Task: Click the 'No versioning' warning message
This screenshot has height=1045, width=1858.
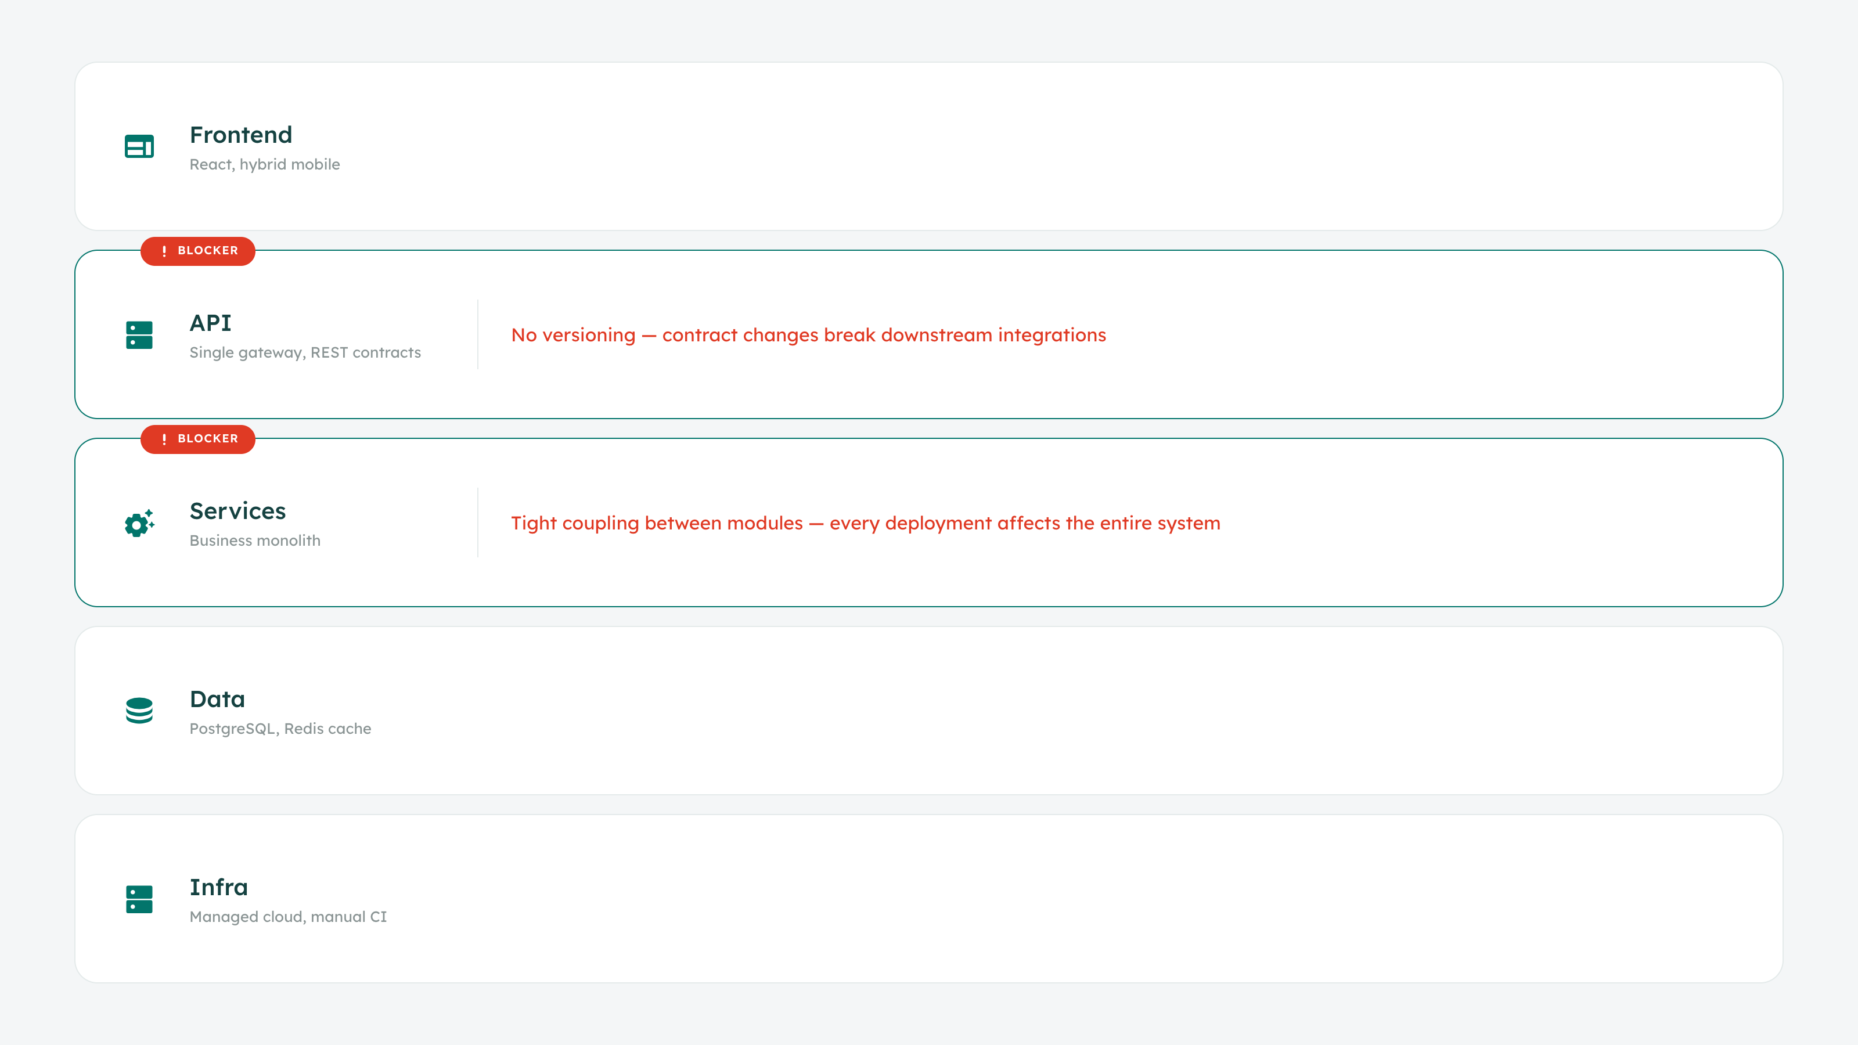Action: point(809,336)
